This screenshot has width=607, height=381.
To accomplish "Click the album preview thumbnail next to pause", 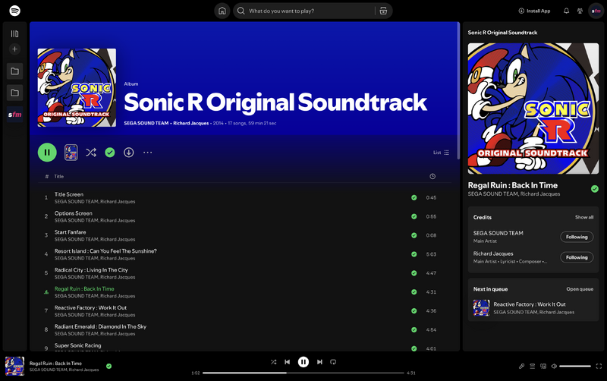I will click(71, 153).
